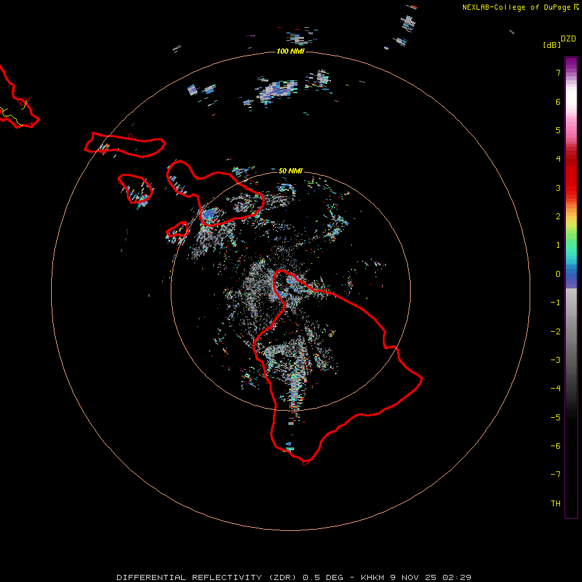Click the gray -2 dB section of colorbar
582x582 pixels.
pos(571,331)
